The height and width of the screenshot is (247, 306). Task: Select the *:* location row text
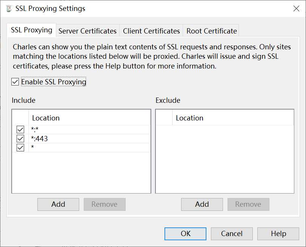pyautogui.click(x=35, y=130)
